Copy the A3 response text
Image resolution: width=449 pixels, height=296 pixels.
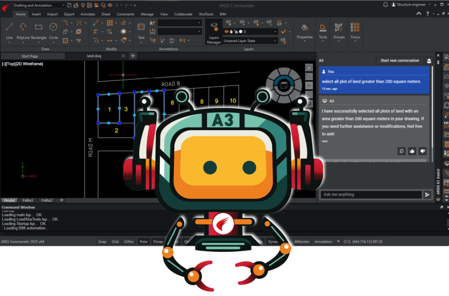click(x=401, y=151)
